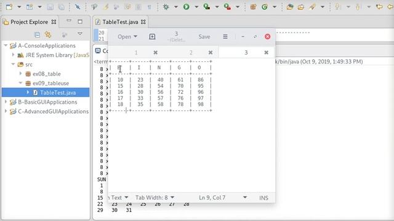Click Save in the text editor
Screen dimensions: 394x221
(204, 37)
